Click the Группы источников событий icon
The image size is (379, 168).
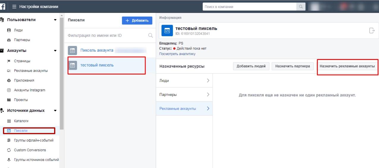[9, 160]
